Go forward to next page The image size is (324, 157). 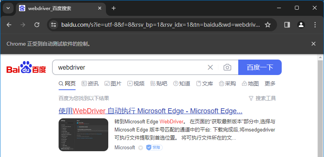[23, 25]
